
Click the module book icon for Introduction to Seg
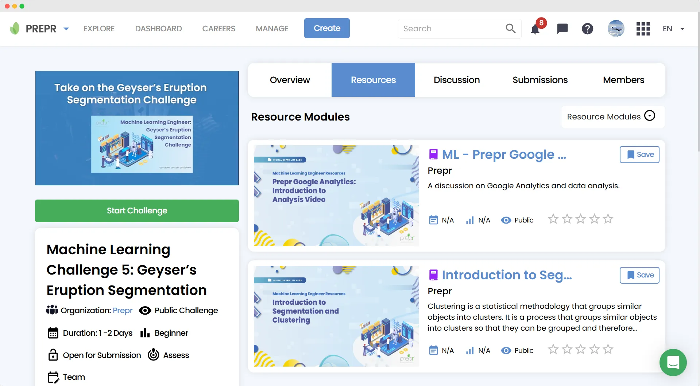[x=433, y=275]
